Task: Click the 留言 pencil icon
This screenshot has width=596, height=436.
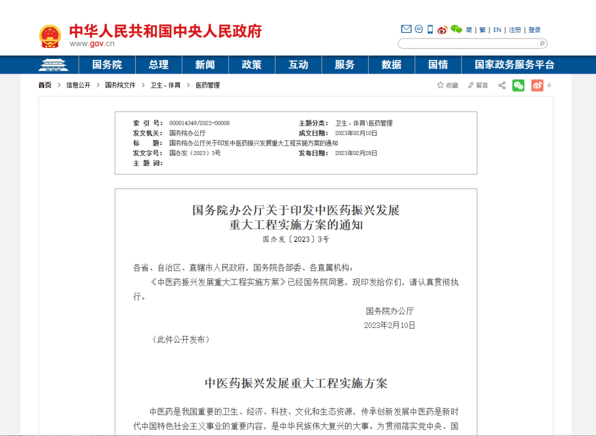Action: pyautogui.click(x=471, y=85)
